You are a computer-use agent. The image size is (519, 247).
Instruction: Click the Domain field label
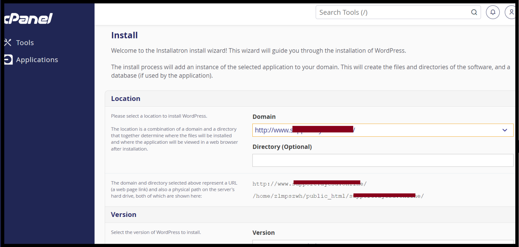tap(264, 117)
